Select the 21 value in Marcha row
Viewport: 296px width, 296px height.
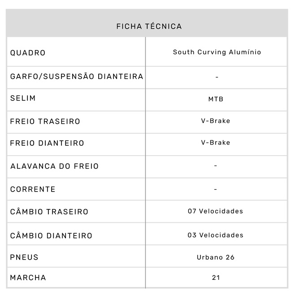(x=216, y=278)
